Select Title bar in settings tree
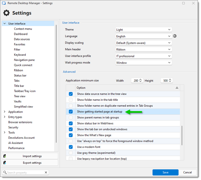201x180 pixels. click(x=19, y=86)
